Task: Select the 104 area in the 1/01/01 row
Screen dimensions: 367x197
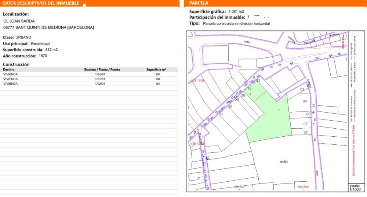Action: coord(158,79)
